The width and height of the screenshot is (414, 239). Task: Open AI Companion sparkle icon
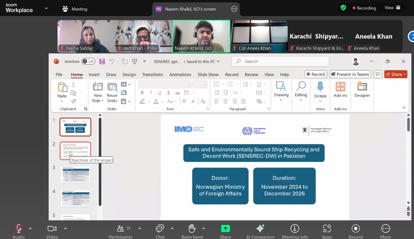[260, 228]
